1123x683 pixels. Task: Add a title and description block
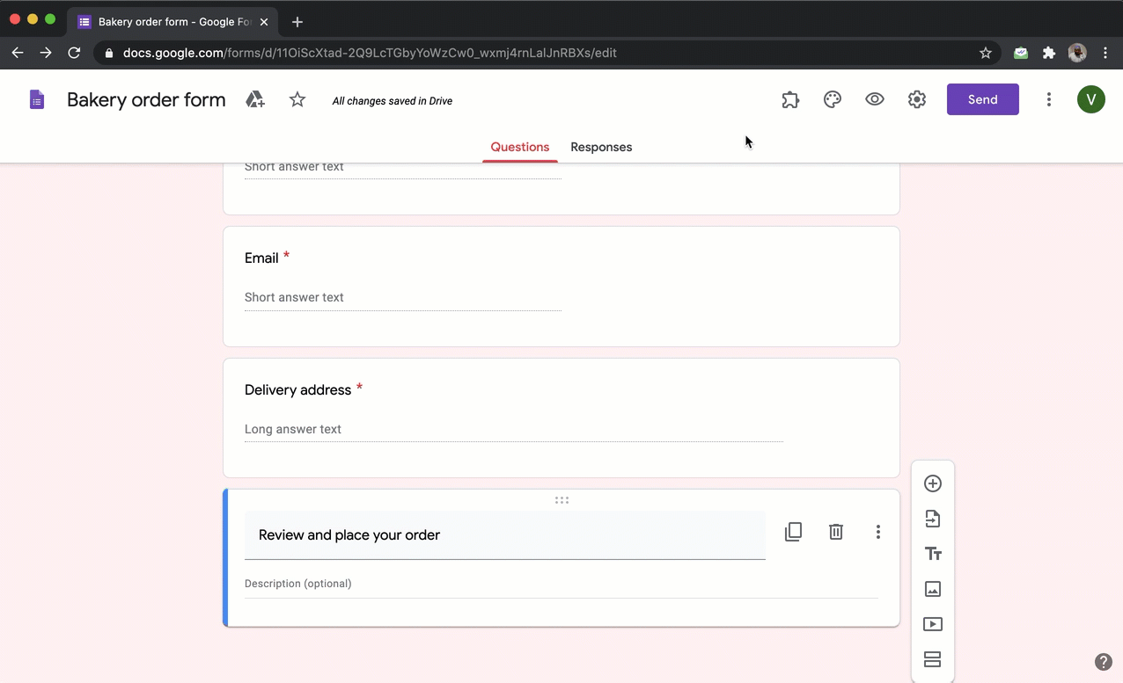932,554
